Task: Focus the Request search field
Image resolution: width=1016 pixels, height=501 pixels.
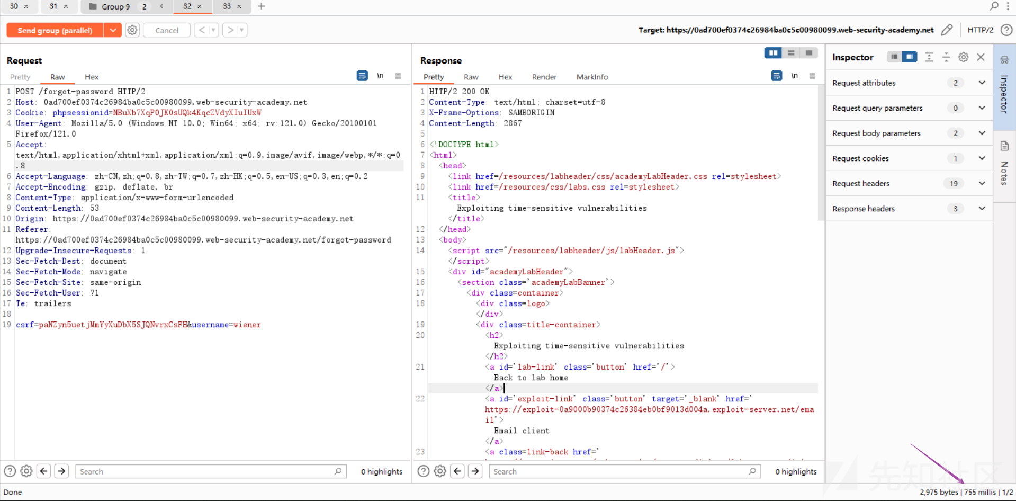Action: [211, 471]
